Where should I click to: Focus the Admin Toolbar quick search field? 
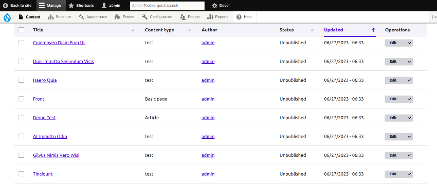(x=167, y=6)
